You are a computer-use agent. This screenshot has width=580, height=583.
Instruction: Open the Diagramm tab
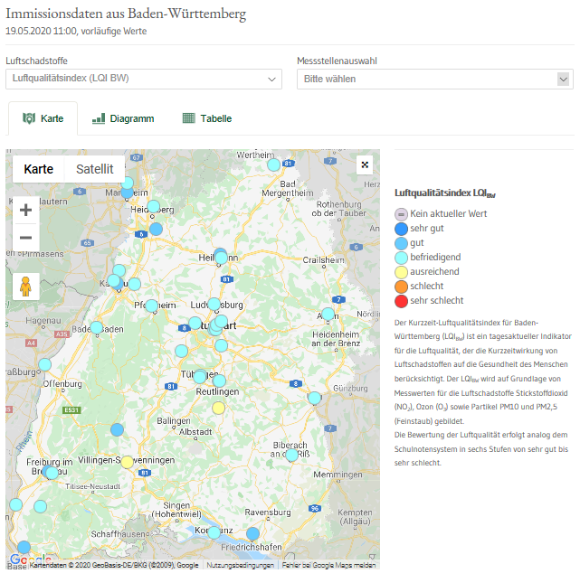point(123,118)
